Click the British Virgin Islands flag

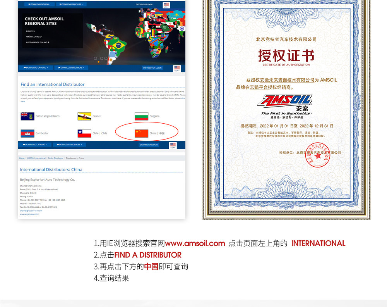pos(27,116)
